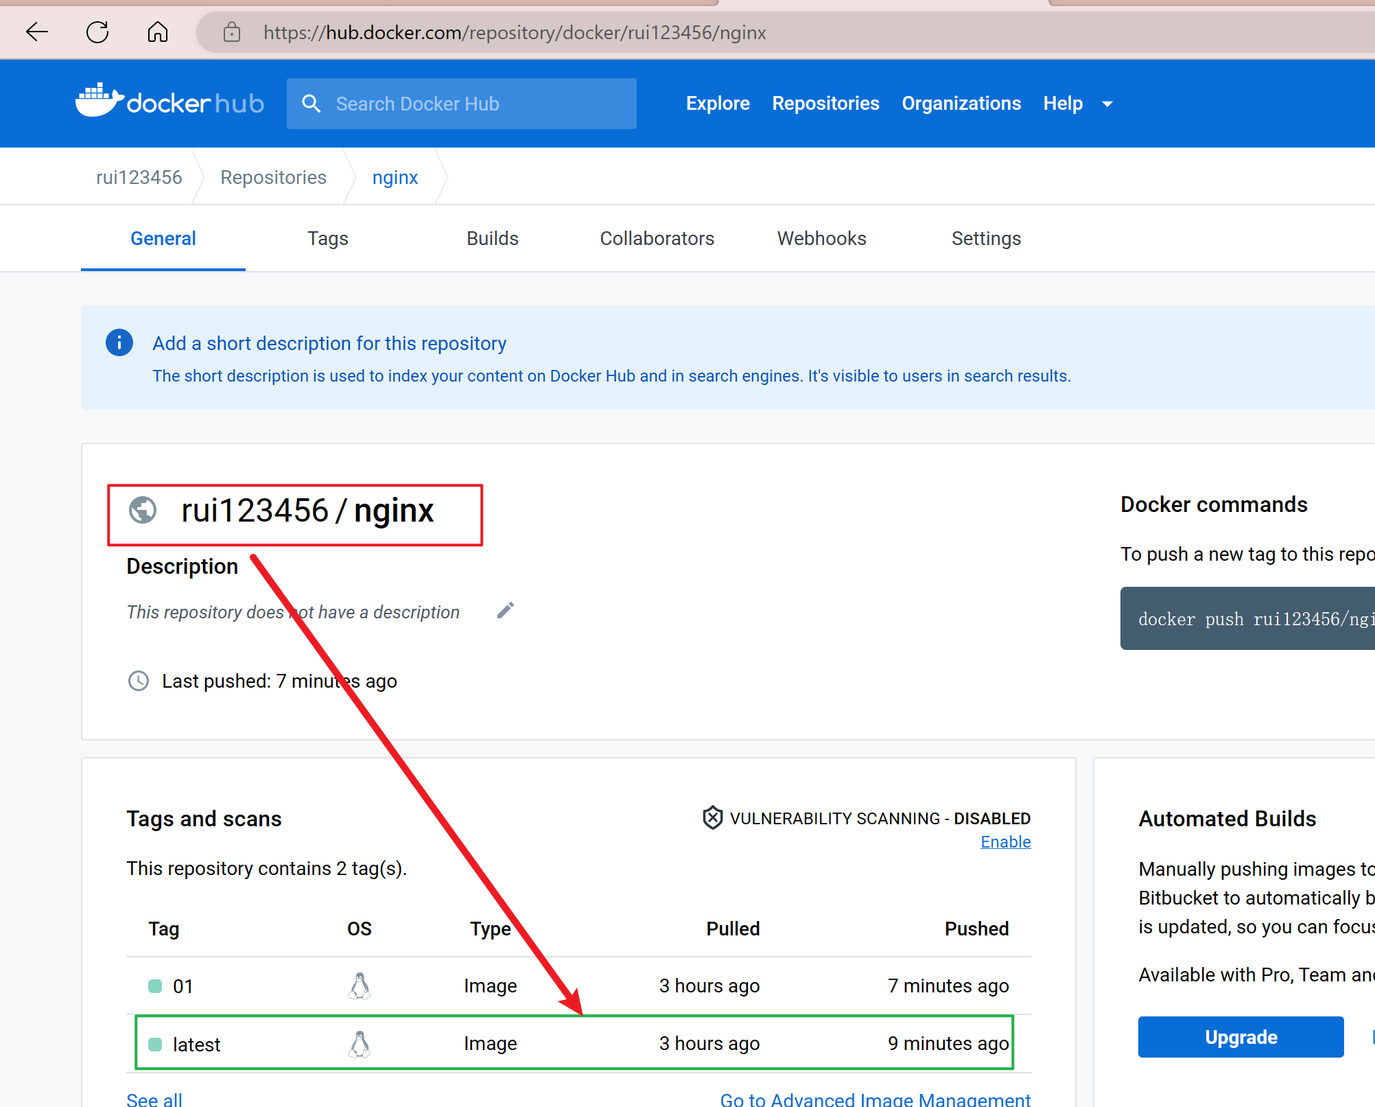Click the OS column header
The image size is (1375, 1107).
click(x=360, y=929)
